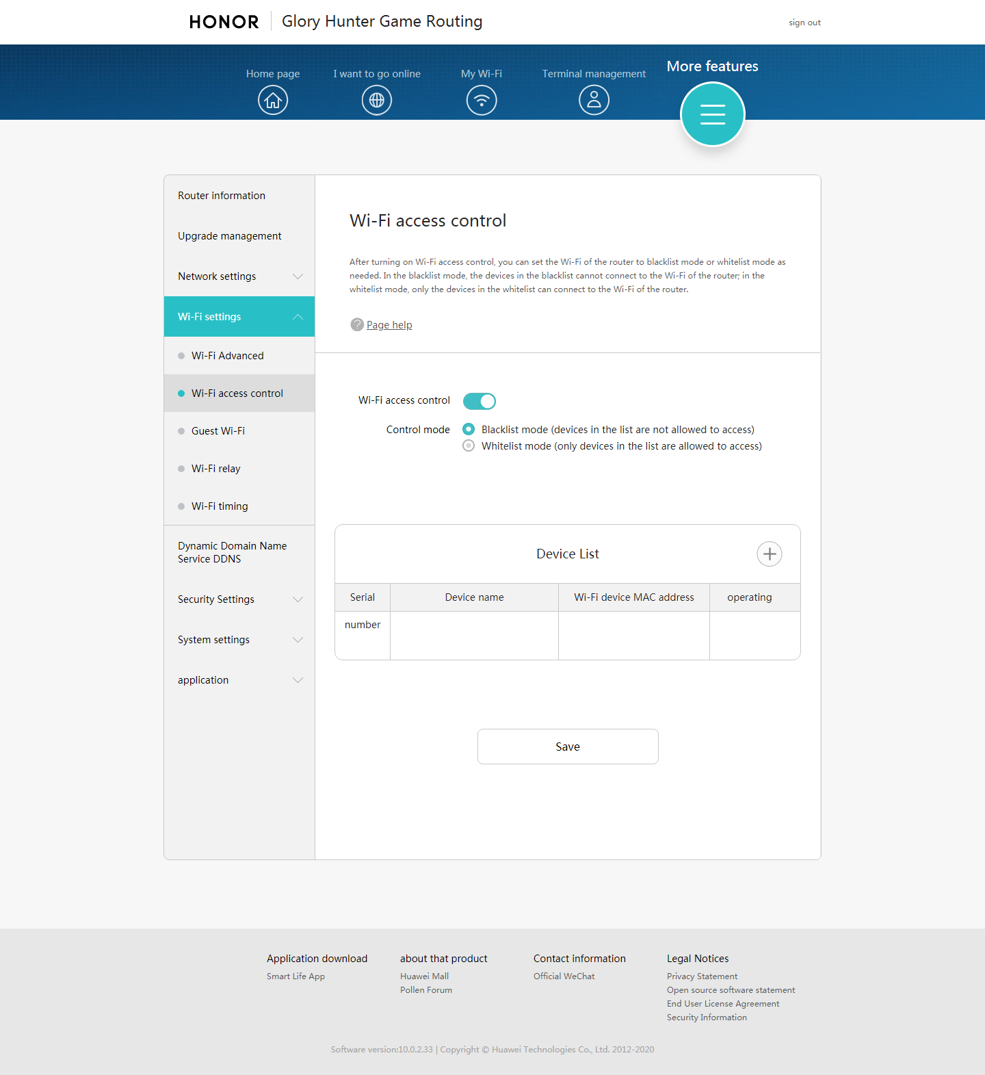The height and width of the screenshot is (1075, 985).
Task: Open the Open source software statement
Action: pyautogui.click(x=731, y=990)
